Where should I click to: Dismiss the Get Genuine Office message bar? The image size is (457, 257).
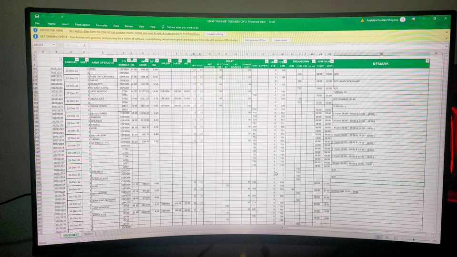447,39
